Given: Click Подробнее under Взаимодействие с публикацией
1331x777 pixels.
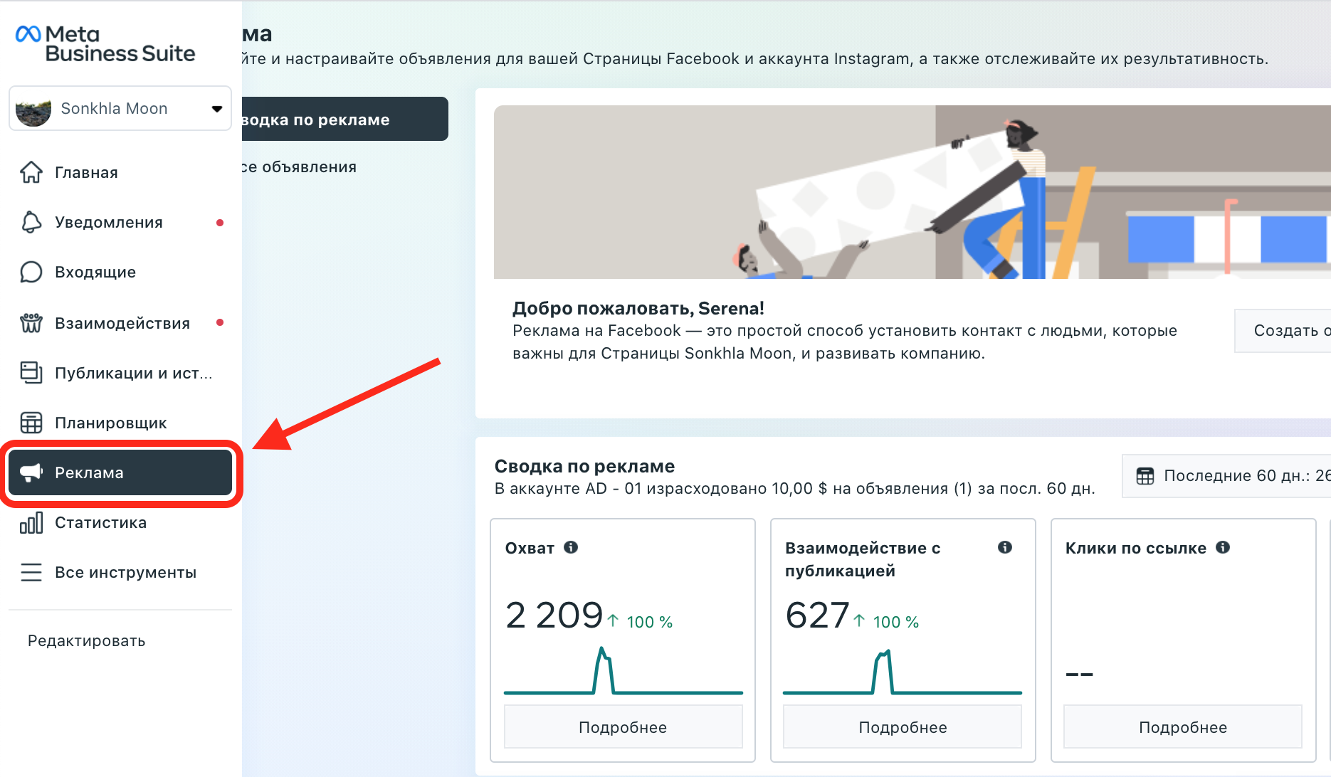Looking at the screenshot, I should click(x=903, y=726).
